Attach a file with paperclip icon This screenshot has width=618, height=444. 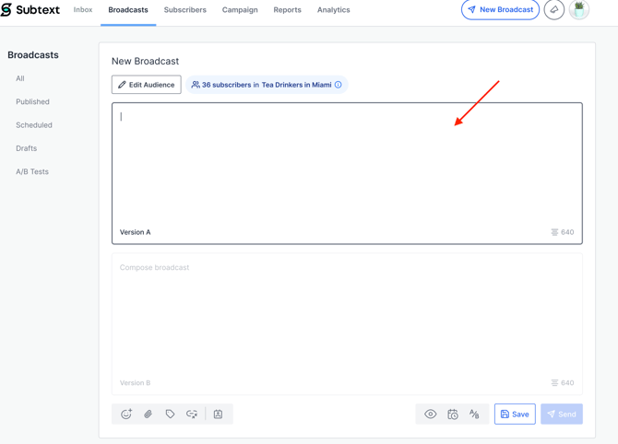point(149,415)
